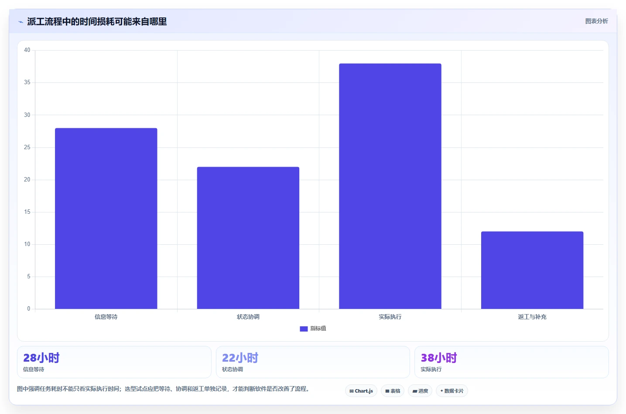The height and width of the screenshot is (414, 626).
Task: Click the 状态协调 x-axis label
Action: pyautogui.click(x=248, y=317)
